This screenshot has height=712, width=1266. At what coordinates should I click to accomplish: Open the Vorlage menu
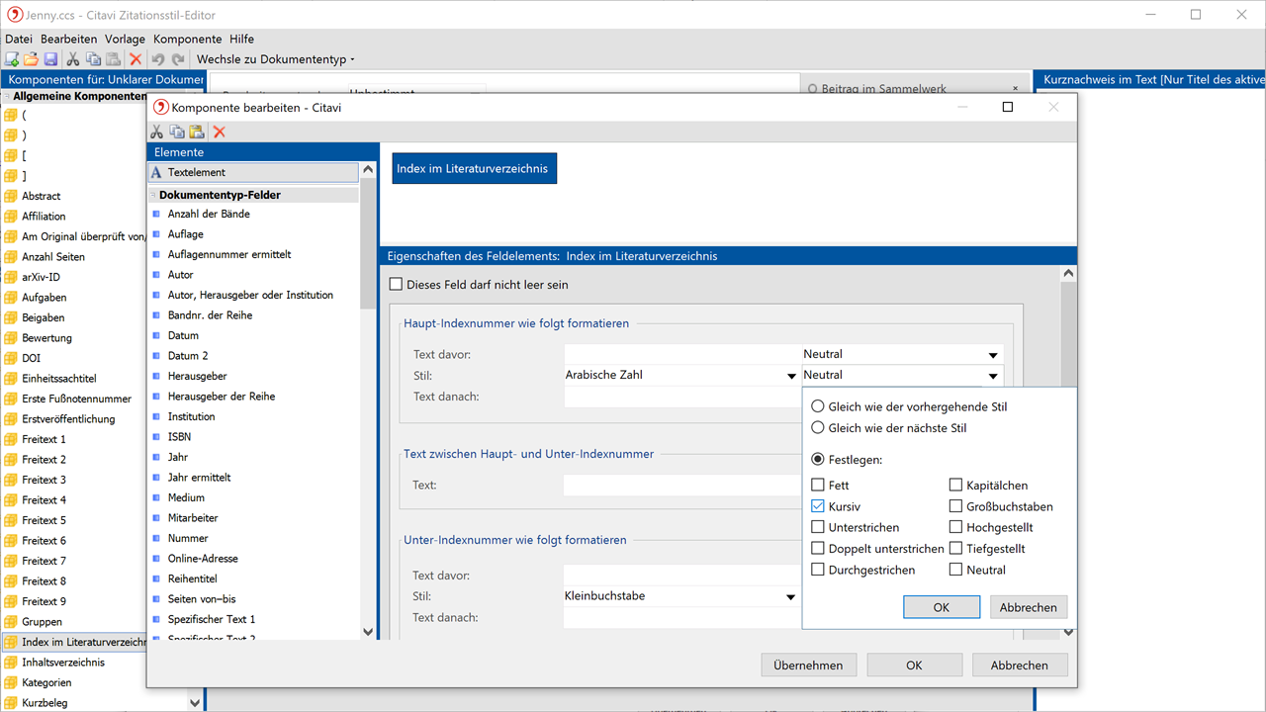[x=125, y=39]
